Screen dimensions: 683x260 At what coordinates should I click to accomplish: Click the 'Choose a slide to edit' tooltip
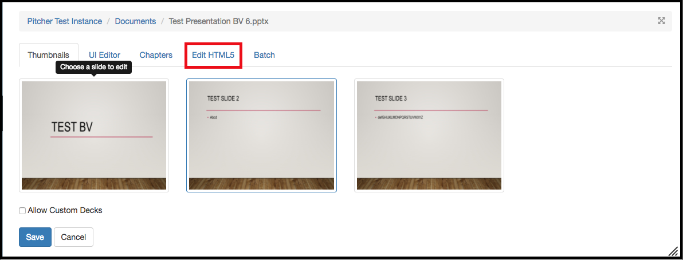(93, 68)
